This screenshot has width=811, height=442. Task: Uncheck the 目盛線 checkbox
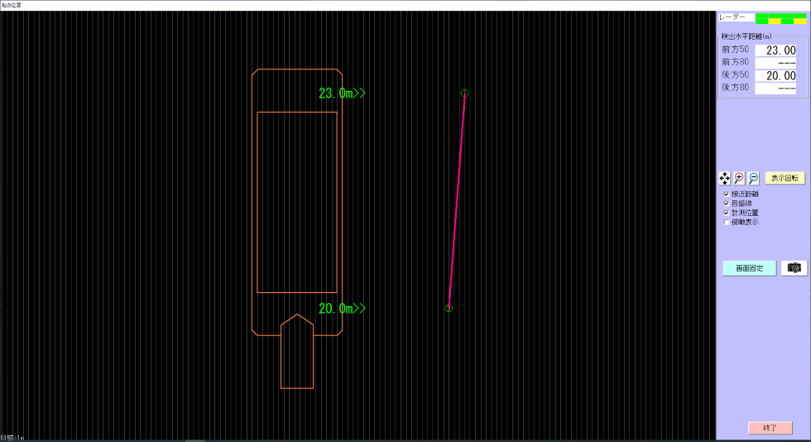(x=727, y=204)
